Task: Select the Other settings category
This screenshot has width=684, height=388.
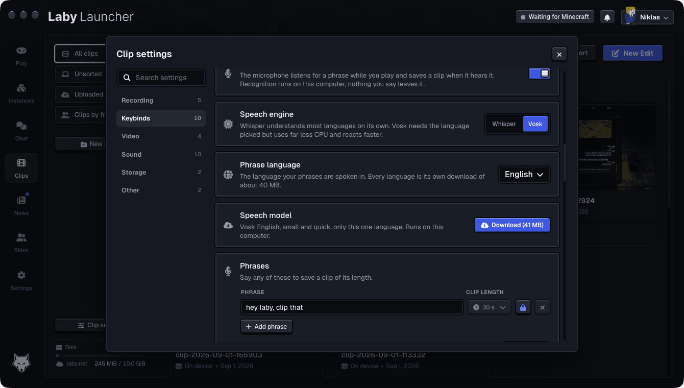Action: 161,190
